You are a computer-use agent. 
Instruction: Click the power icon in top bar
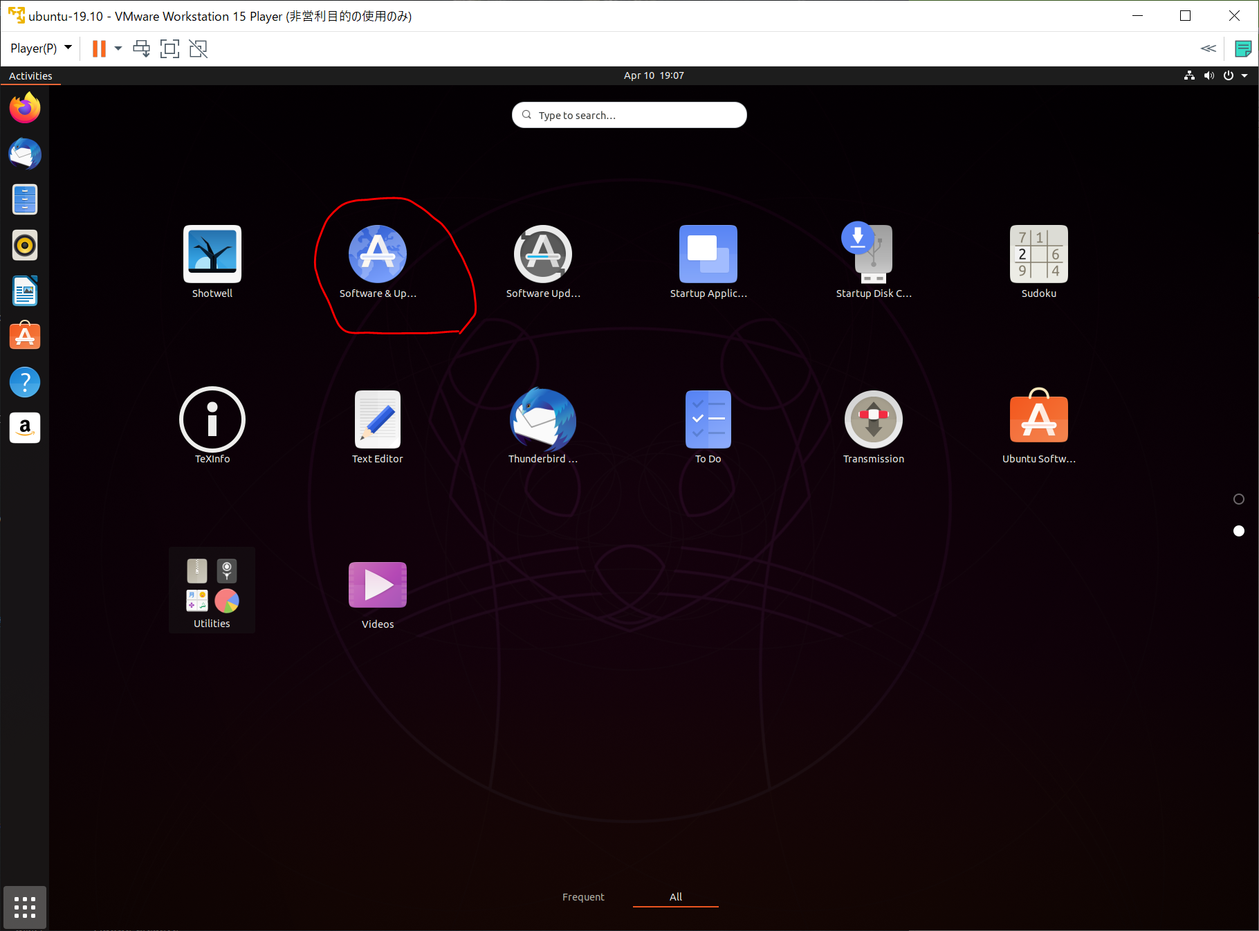[x=1229, y=75]
